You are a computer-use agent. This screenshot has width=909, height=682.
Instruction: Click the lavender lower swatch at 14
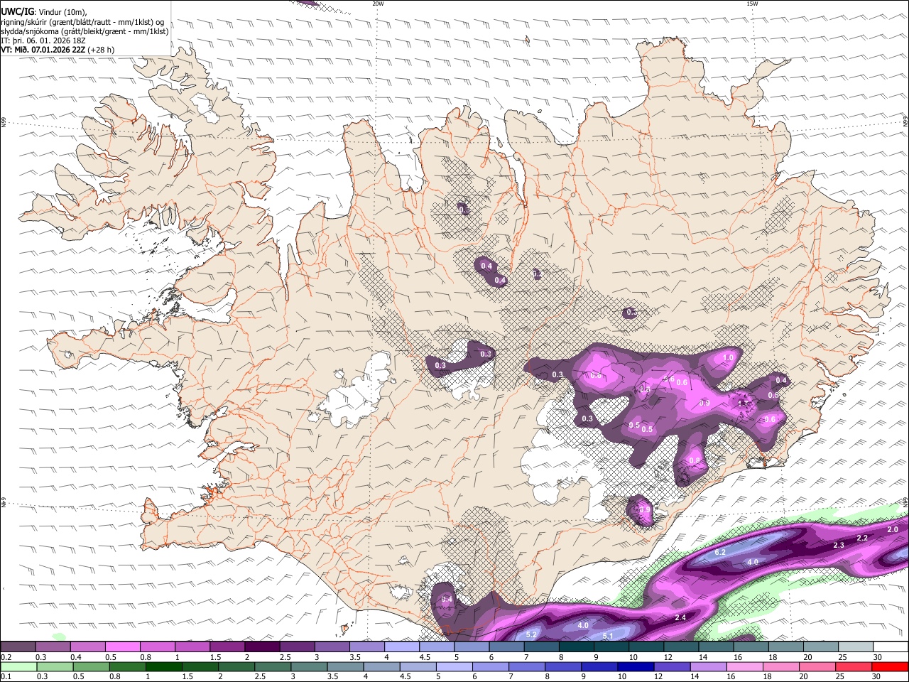(709, 666)
